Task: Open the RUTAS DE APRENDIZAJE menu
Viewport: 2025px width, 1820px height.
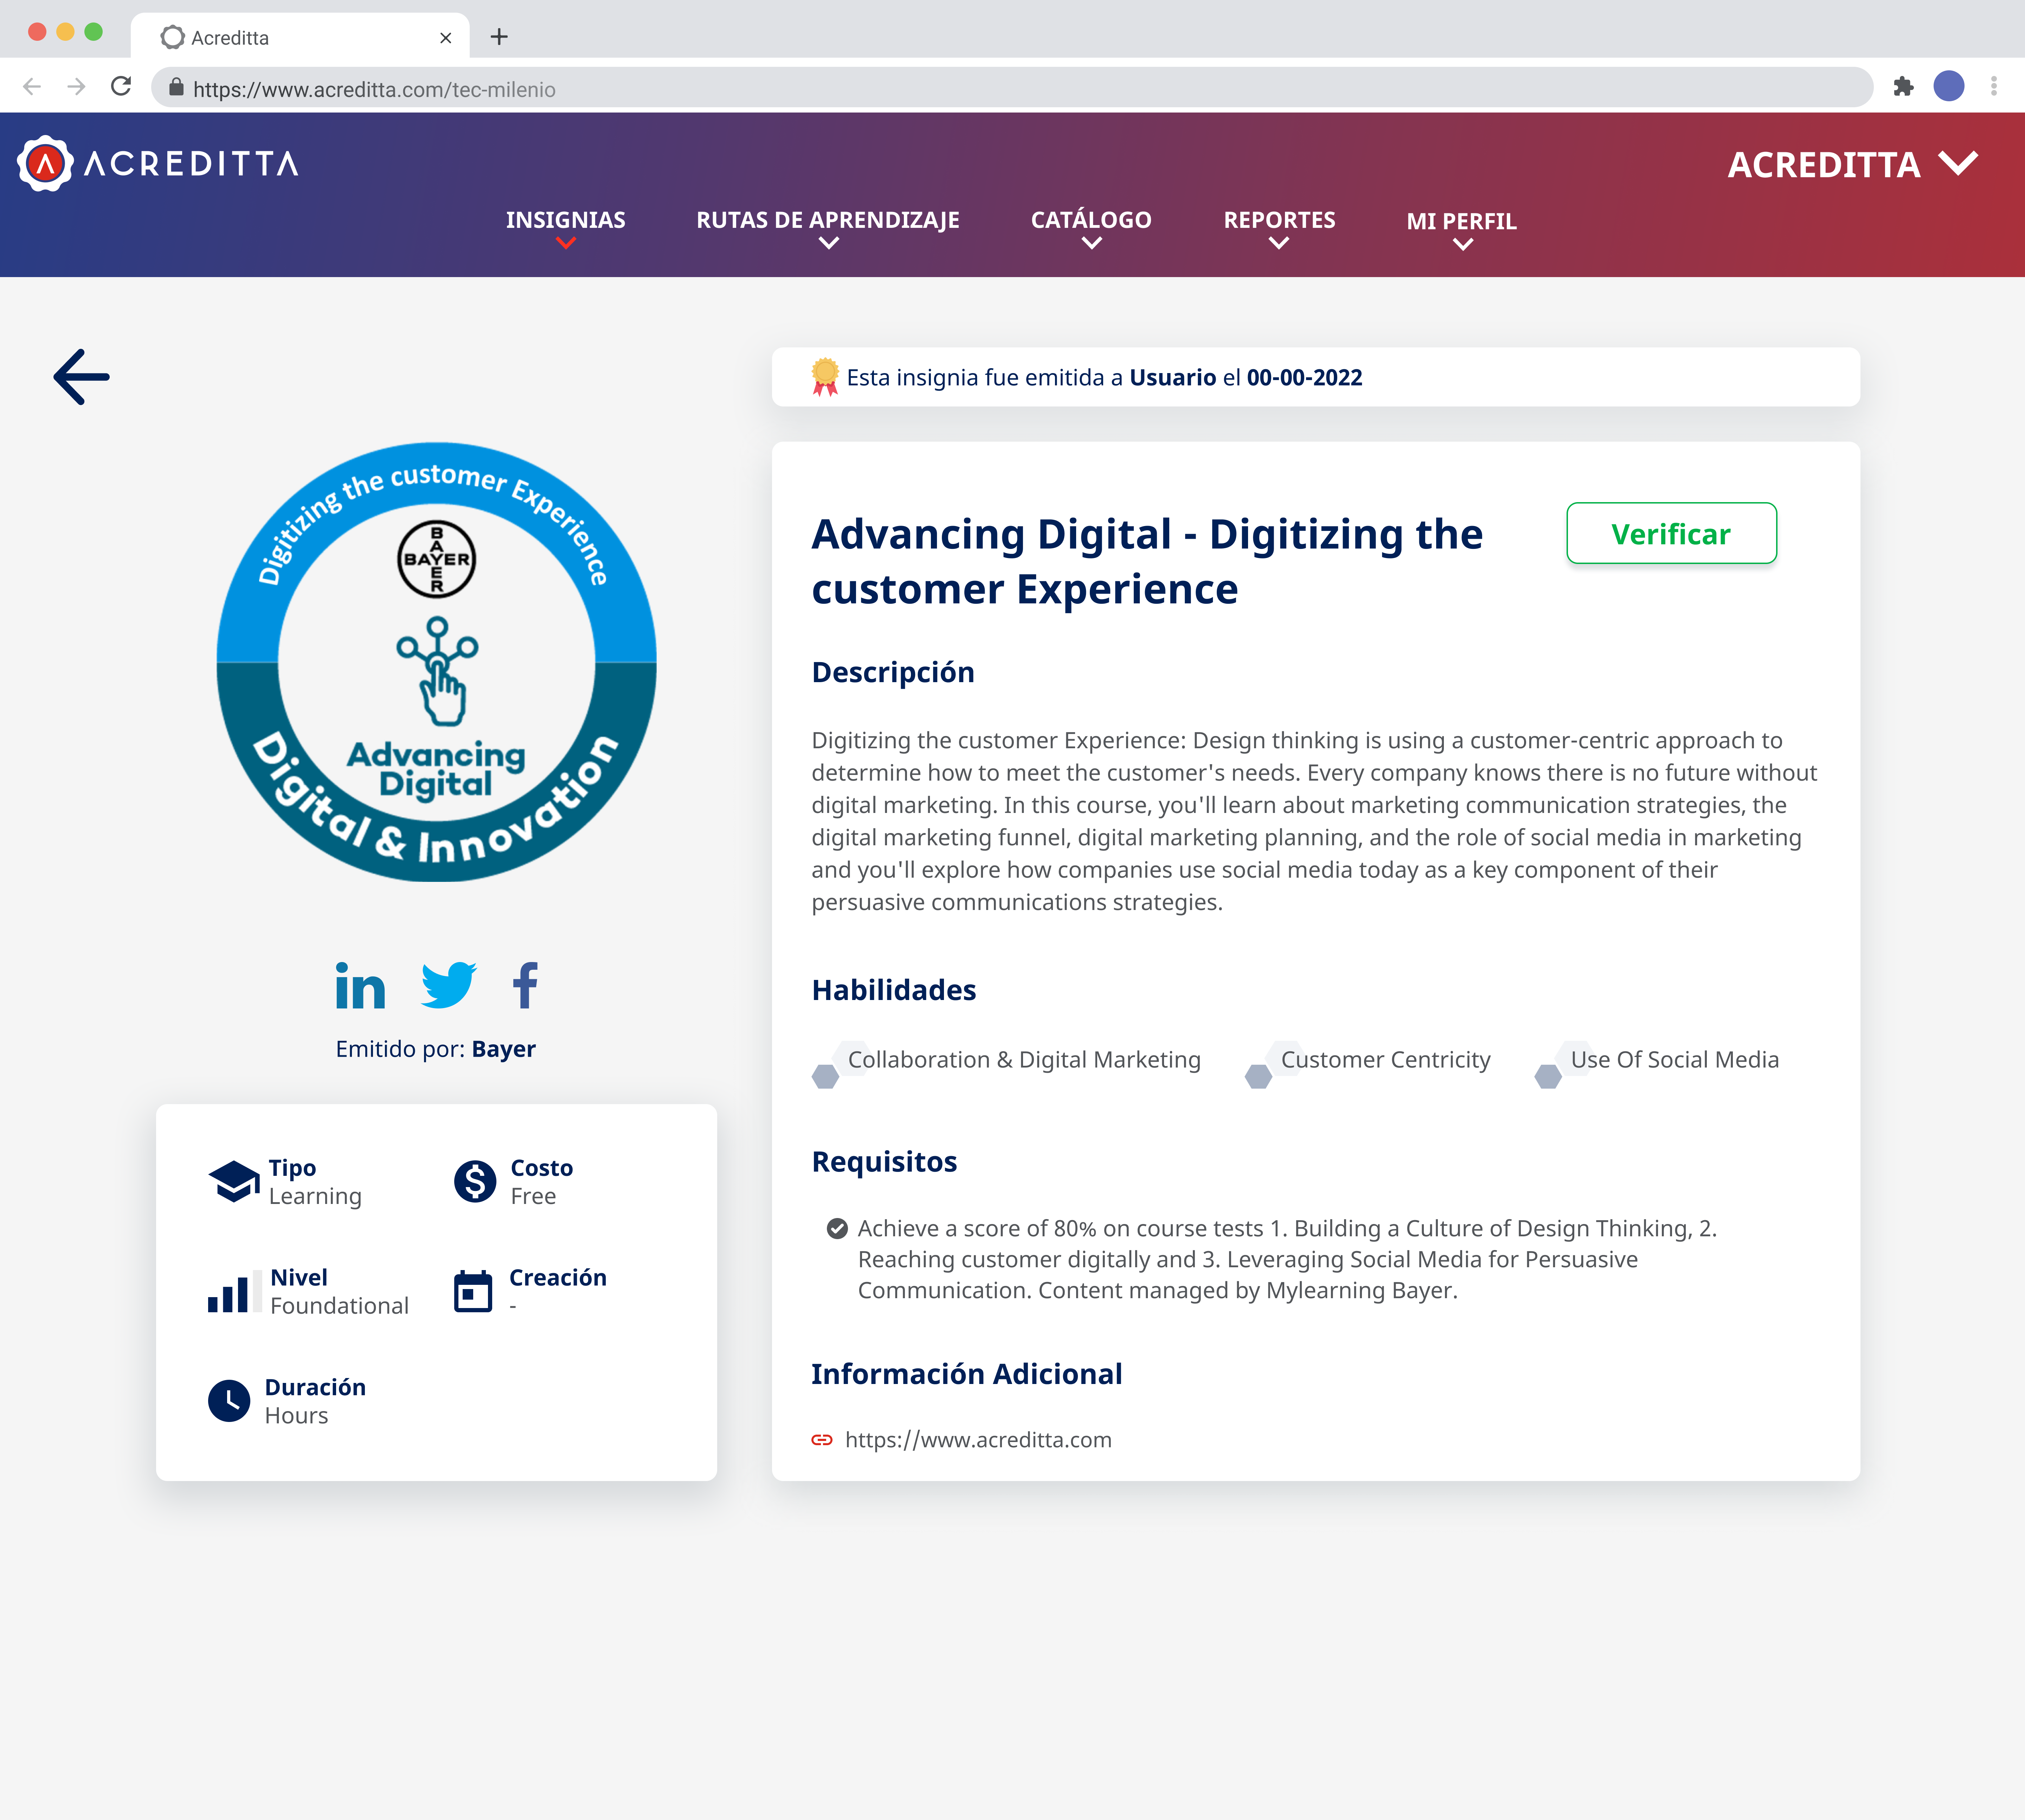Action: (x=828, y=220)
